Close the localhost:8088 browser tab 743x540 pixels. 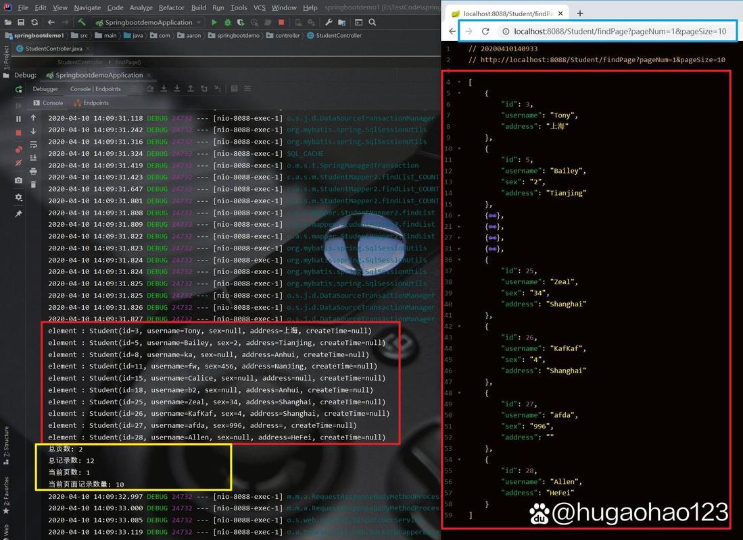560,13
